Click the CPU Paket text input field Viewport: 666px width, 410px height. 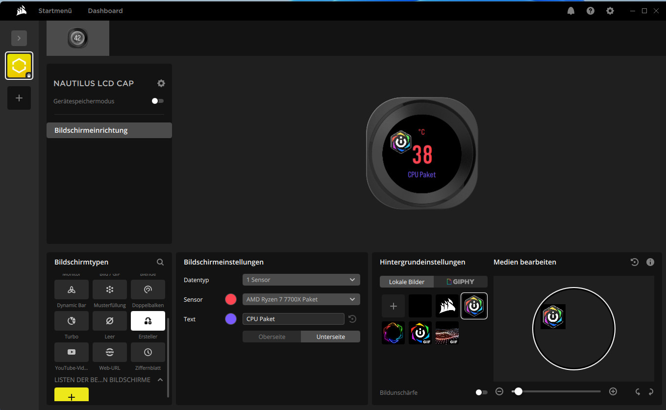[293, 319]
